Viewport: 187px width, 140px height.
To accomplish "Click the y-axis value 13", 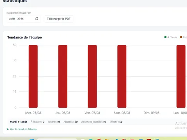I will pos(15,91).
